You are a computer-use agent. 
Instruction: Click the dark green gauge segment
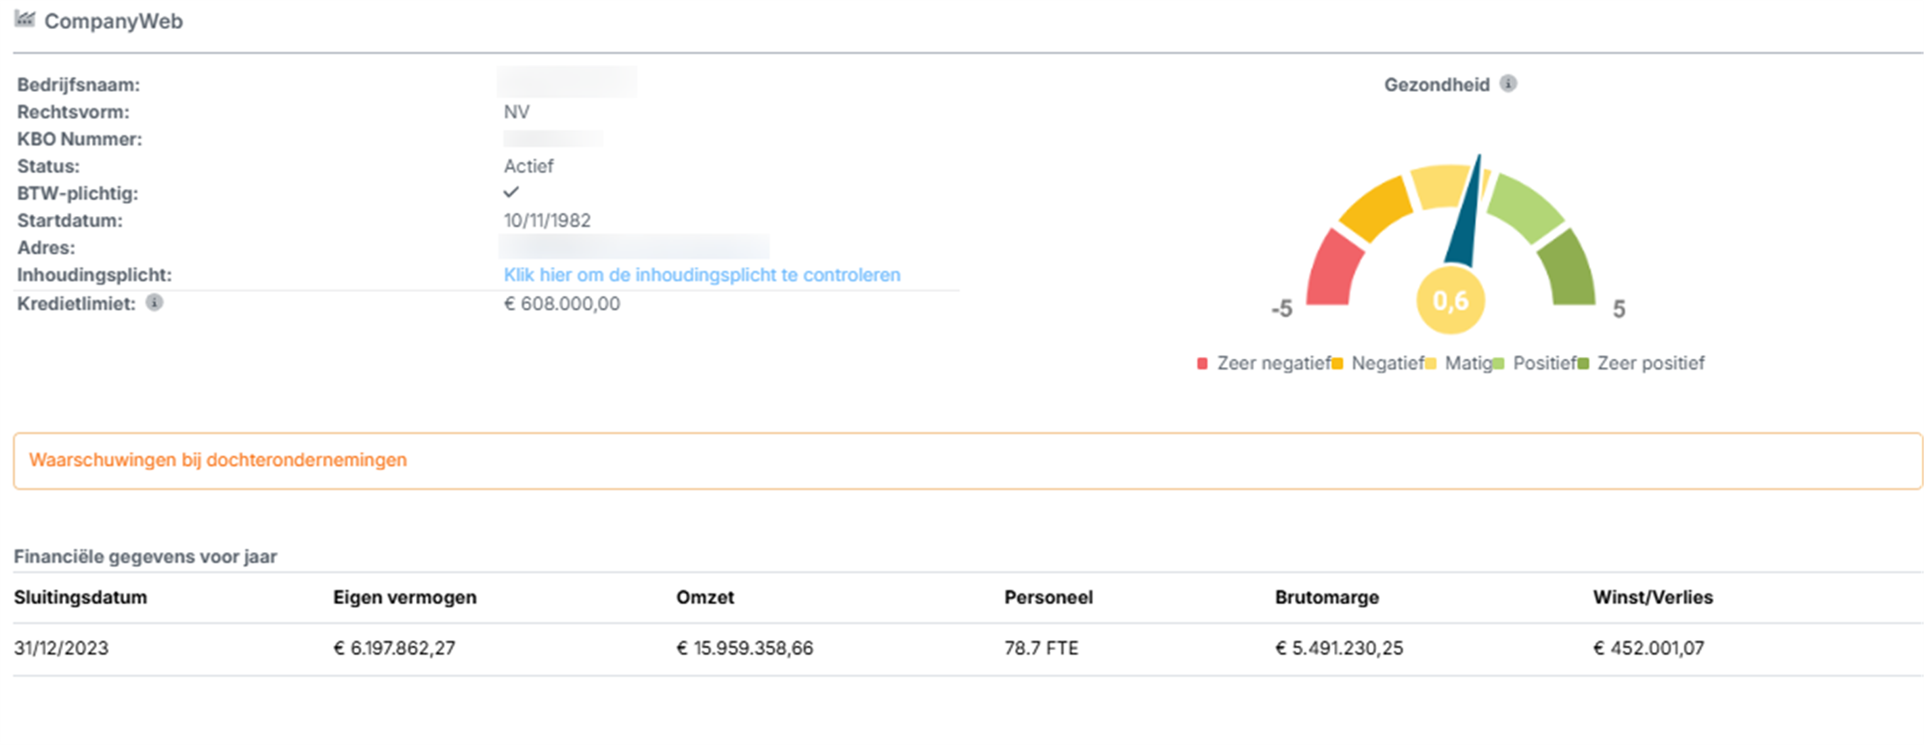tap(1567, 270)
